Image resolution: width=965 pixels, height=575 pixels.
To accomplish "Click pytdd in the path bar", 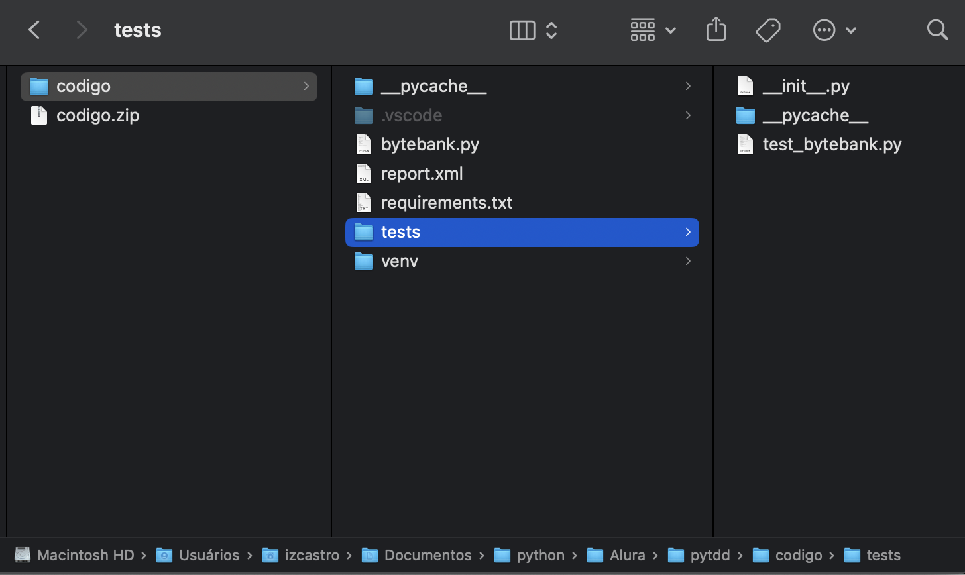I will (710, 555).
